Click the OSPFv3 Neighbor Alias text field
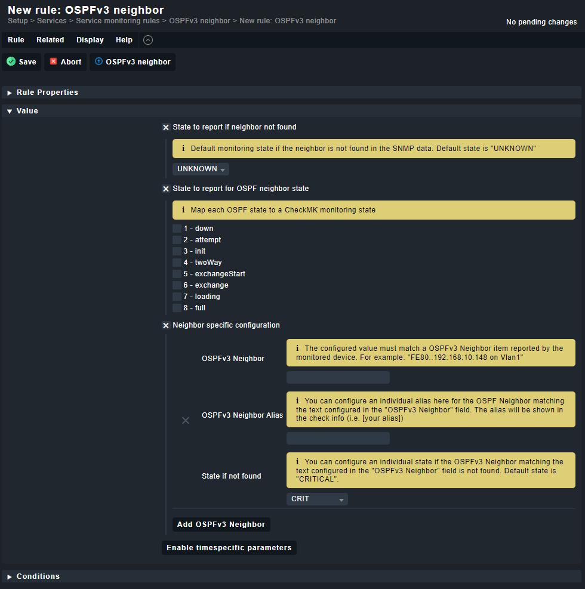The width and height of the screenshot is (585, 589). click(338, 439)
